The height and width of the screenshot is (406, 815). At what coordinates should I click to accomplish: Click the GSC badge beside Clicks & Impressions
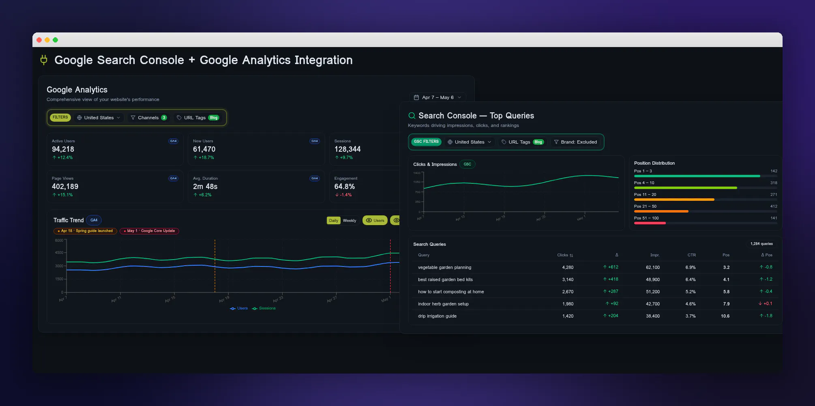[468, 164]
